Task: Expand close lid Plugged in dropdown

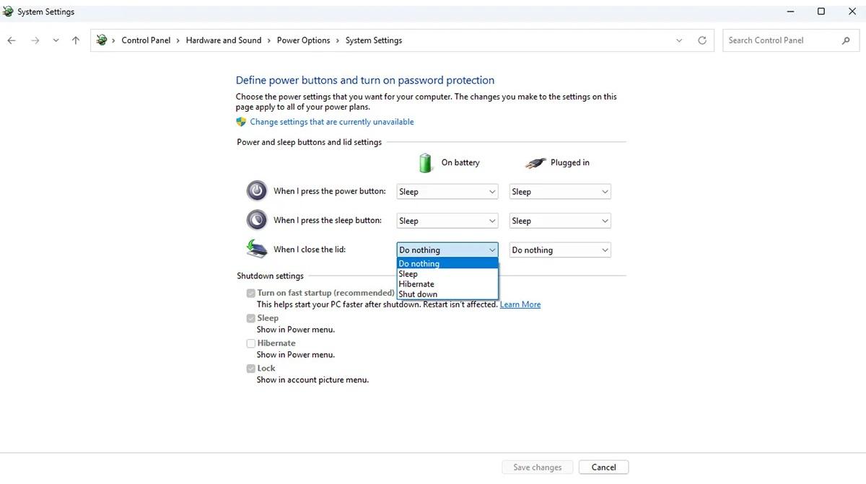Action: tap(560, 250)
